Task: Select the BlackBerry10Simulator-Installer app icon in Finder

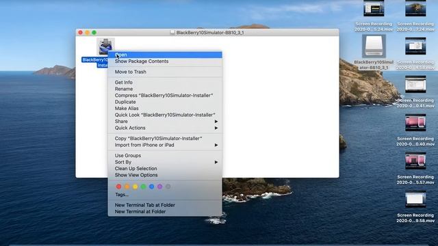Action: tap(105, 46)
